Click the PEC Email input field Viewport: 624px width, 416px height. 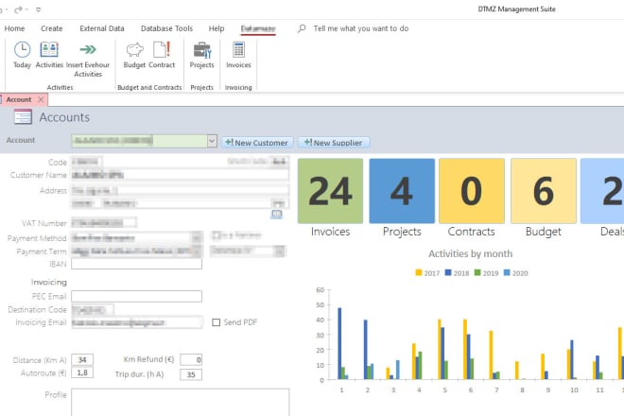click(x=136, y=296)
